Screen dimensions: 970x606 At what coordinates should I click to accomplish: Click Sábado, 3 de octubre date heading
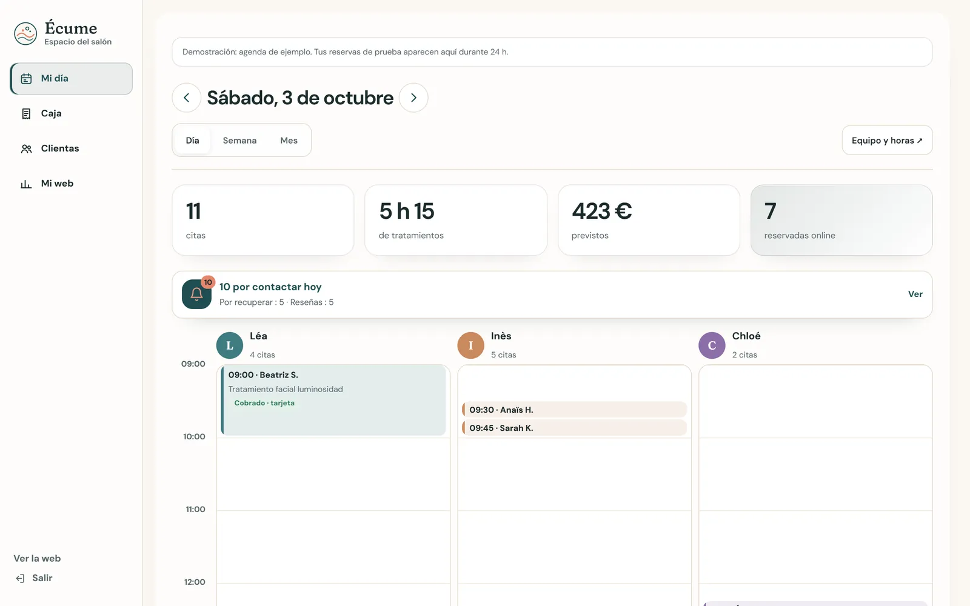pos(300,98)
